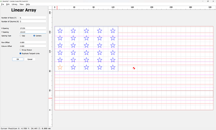Select the top-right blue star in the array
This screenshot has width=216, height=130.
(x=113, y=30)
